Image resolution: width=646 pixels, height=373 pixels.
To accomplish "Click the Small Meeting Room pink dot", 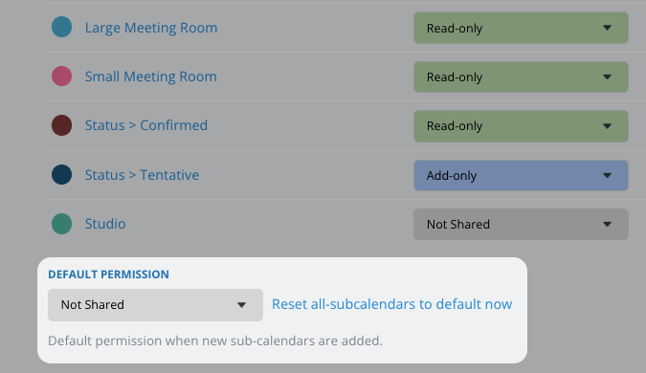I will coord(62,77).
